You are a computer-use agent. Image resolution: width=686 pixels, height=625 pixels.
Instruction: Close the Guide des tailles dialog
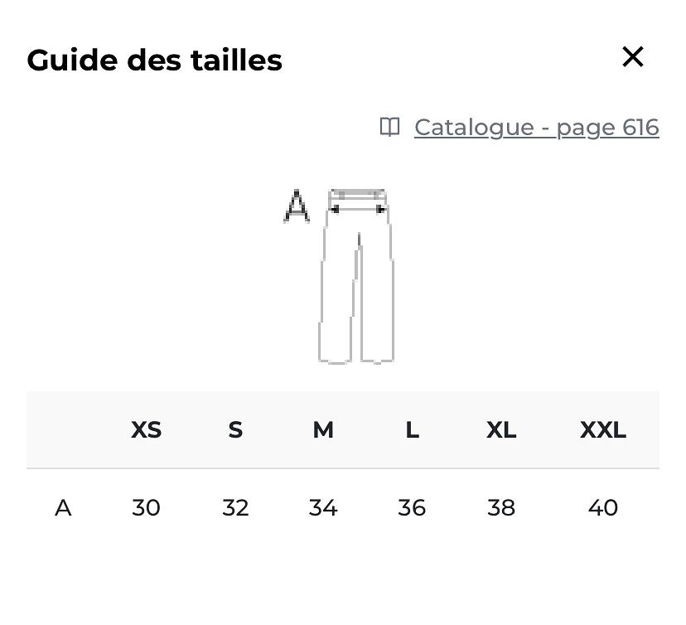pyautogui.click(x=633, y=57)
